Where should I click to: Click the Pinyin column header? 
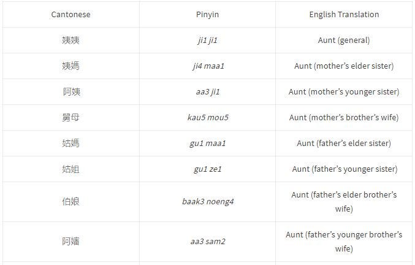coord(207,14)
